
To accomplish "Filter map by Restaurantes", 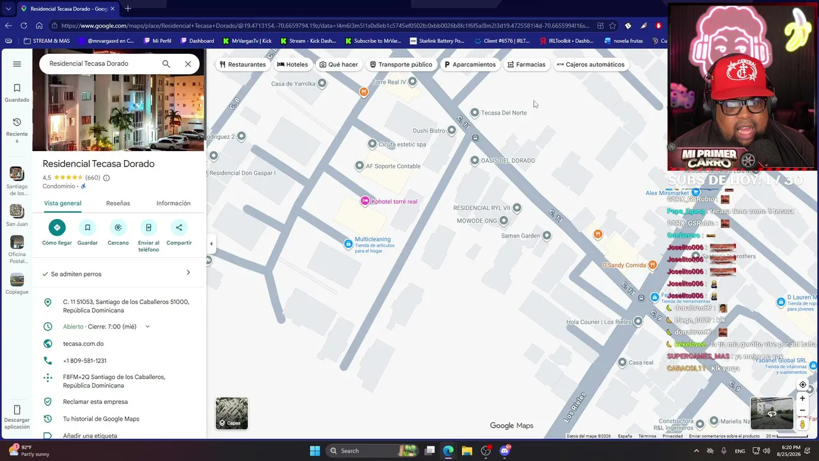I will [243, 65].
